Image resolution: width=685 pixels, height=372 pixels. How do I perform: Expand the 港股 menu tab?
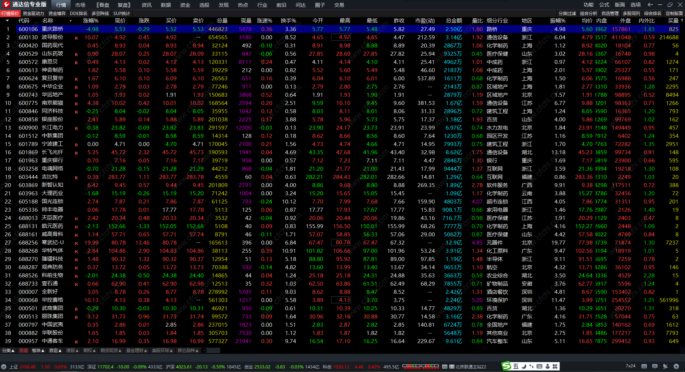(72, 351)
